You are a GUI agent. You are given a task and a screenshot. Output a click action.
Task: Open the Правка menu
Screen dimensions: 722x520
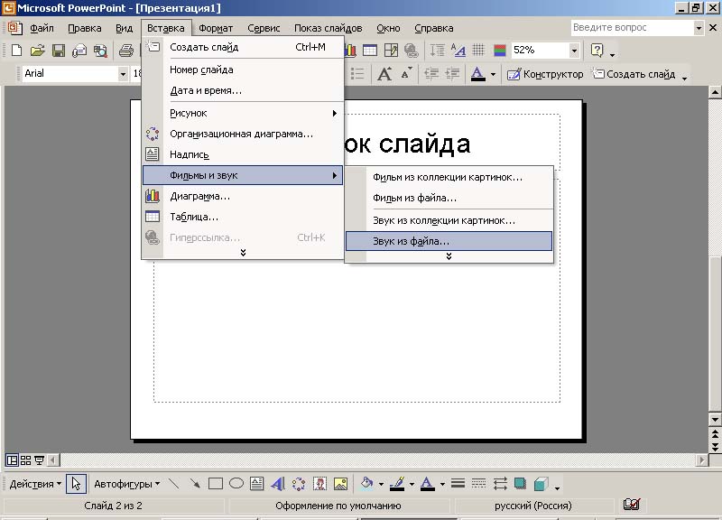[84, 28]
